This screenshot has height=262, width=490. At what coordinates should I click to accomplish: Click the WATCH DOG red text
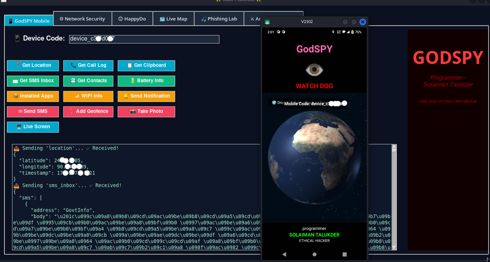click(314, 86)
